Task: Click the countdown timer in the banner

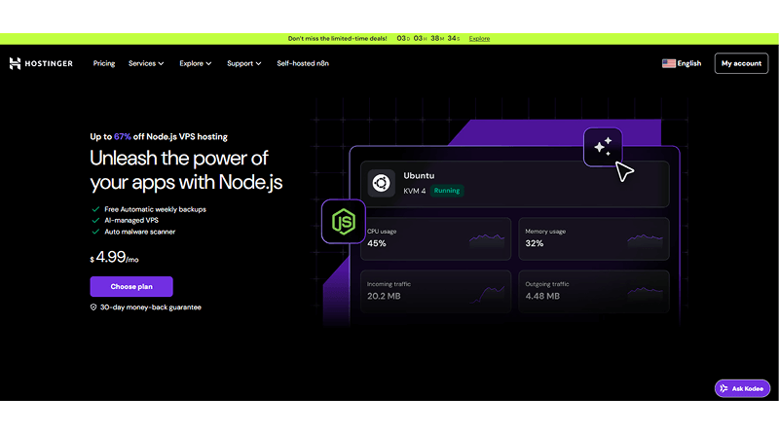Action: 428,38
